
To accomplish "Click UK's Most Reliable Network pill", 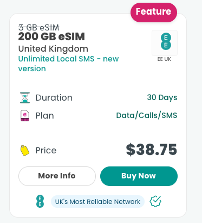I will (x=97, y=201).
